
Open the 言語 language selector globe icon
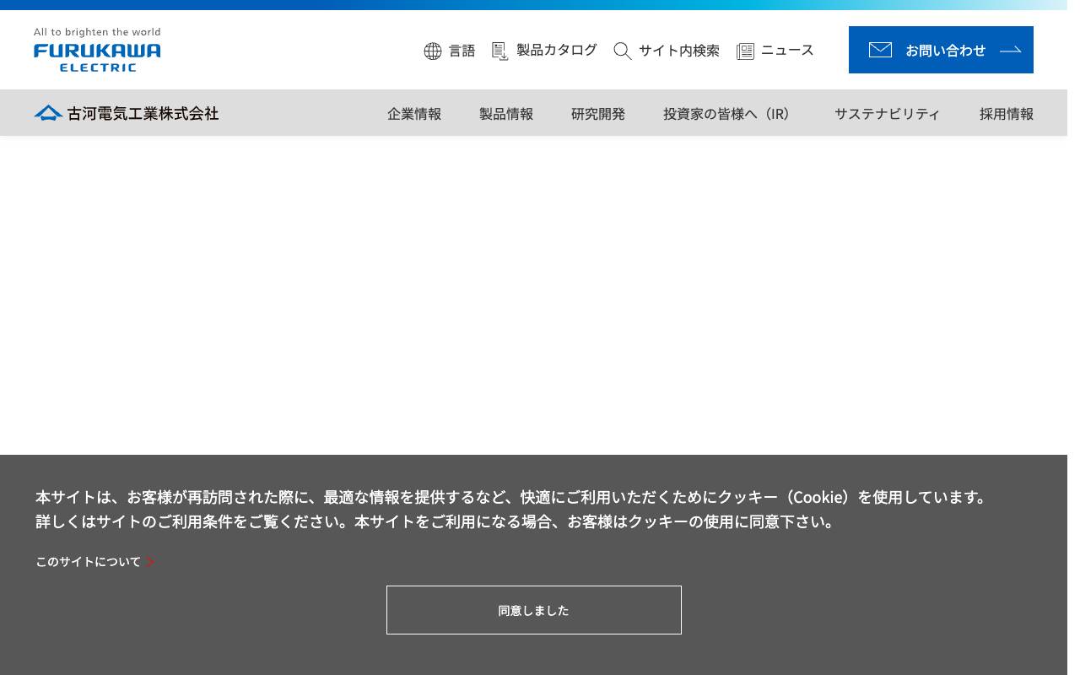pyautogui.click(x=433, y=51)
